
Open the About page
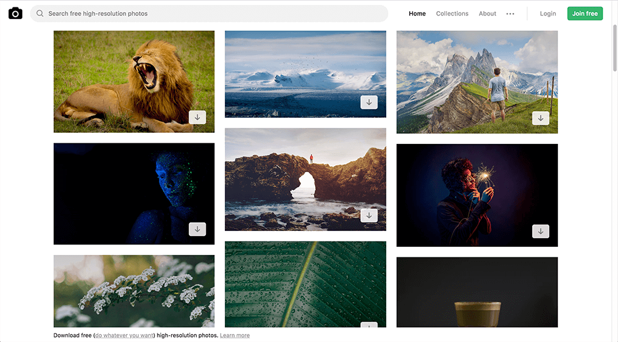(x=487, y=14)
